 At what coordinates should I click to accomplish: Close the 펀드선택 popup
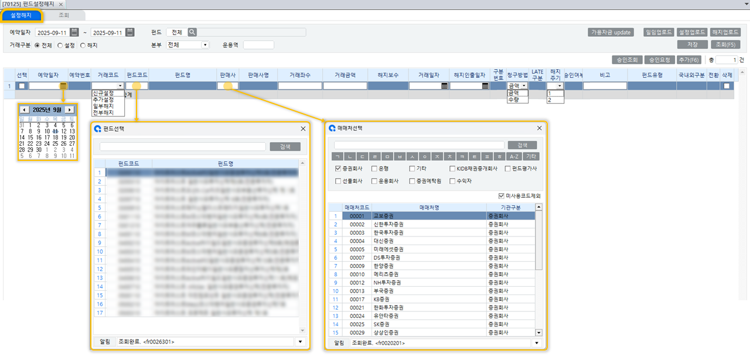click(303, 128)
